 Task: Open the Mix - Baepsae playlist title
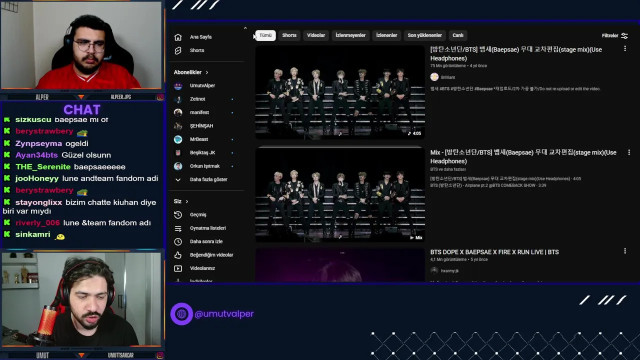click(x=523, y=156)
